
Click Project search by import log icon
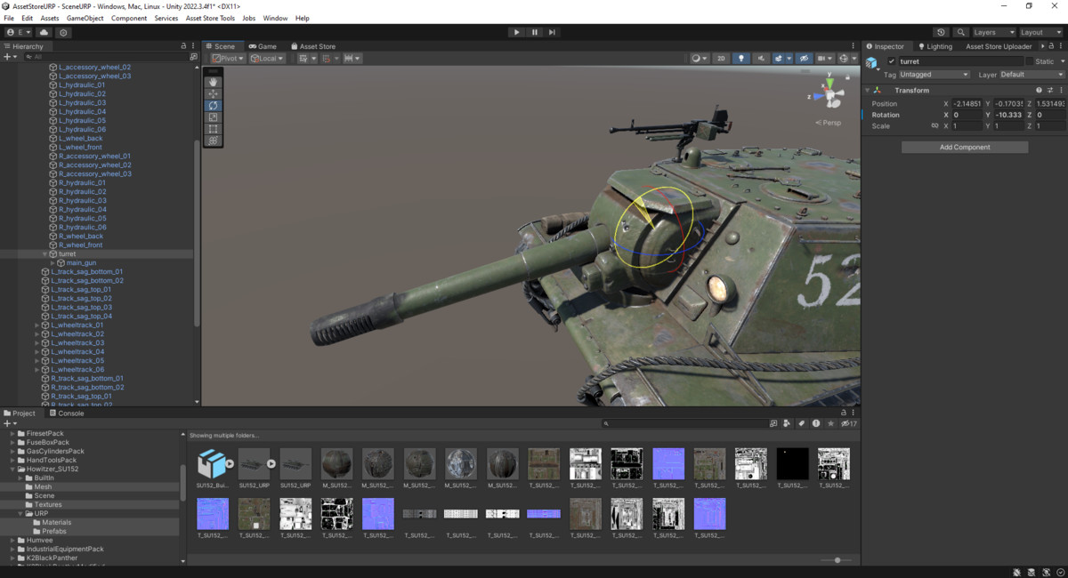tap(816, 423)
